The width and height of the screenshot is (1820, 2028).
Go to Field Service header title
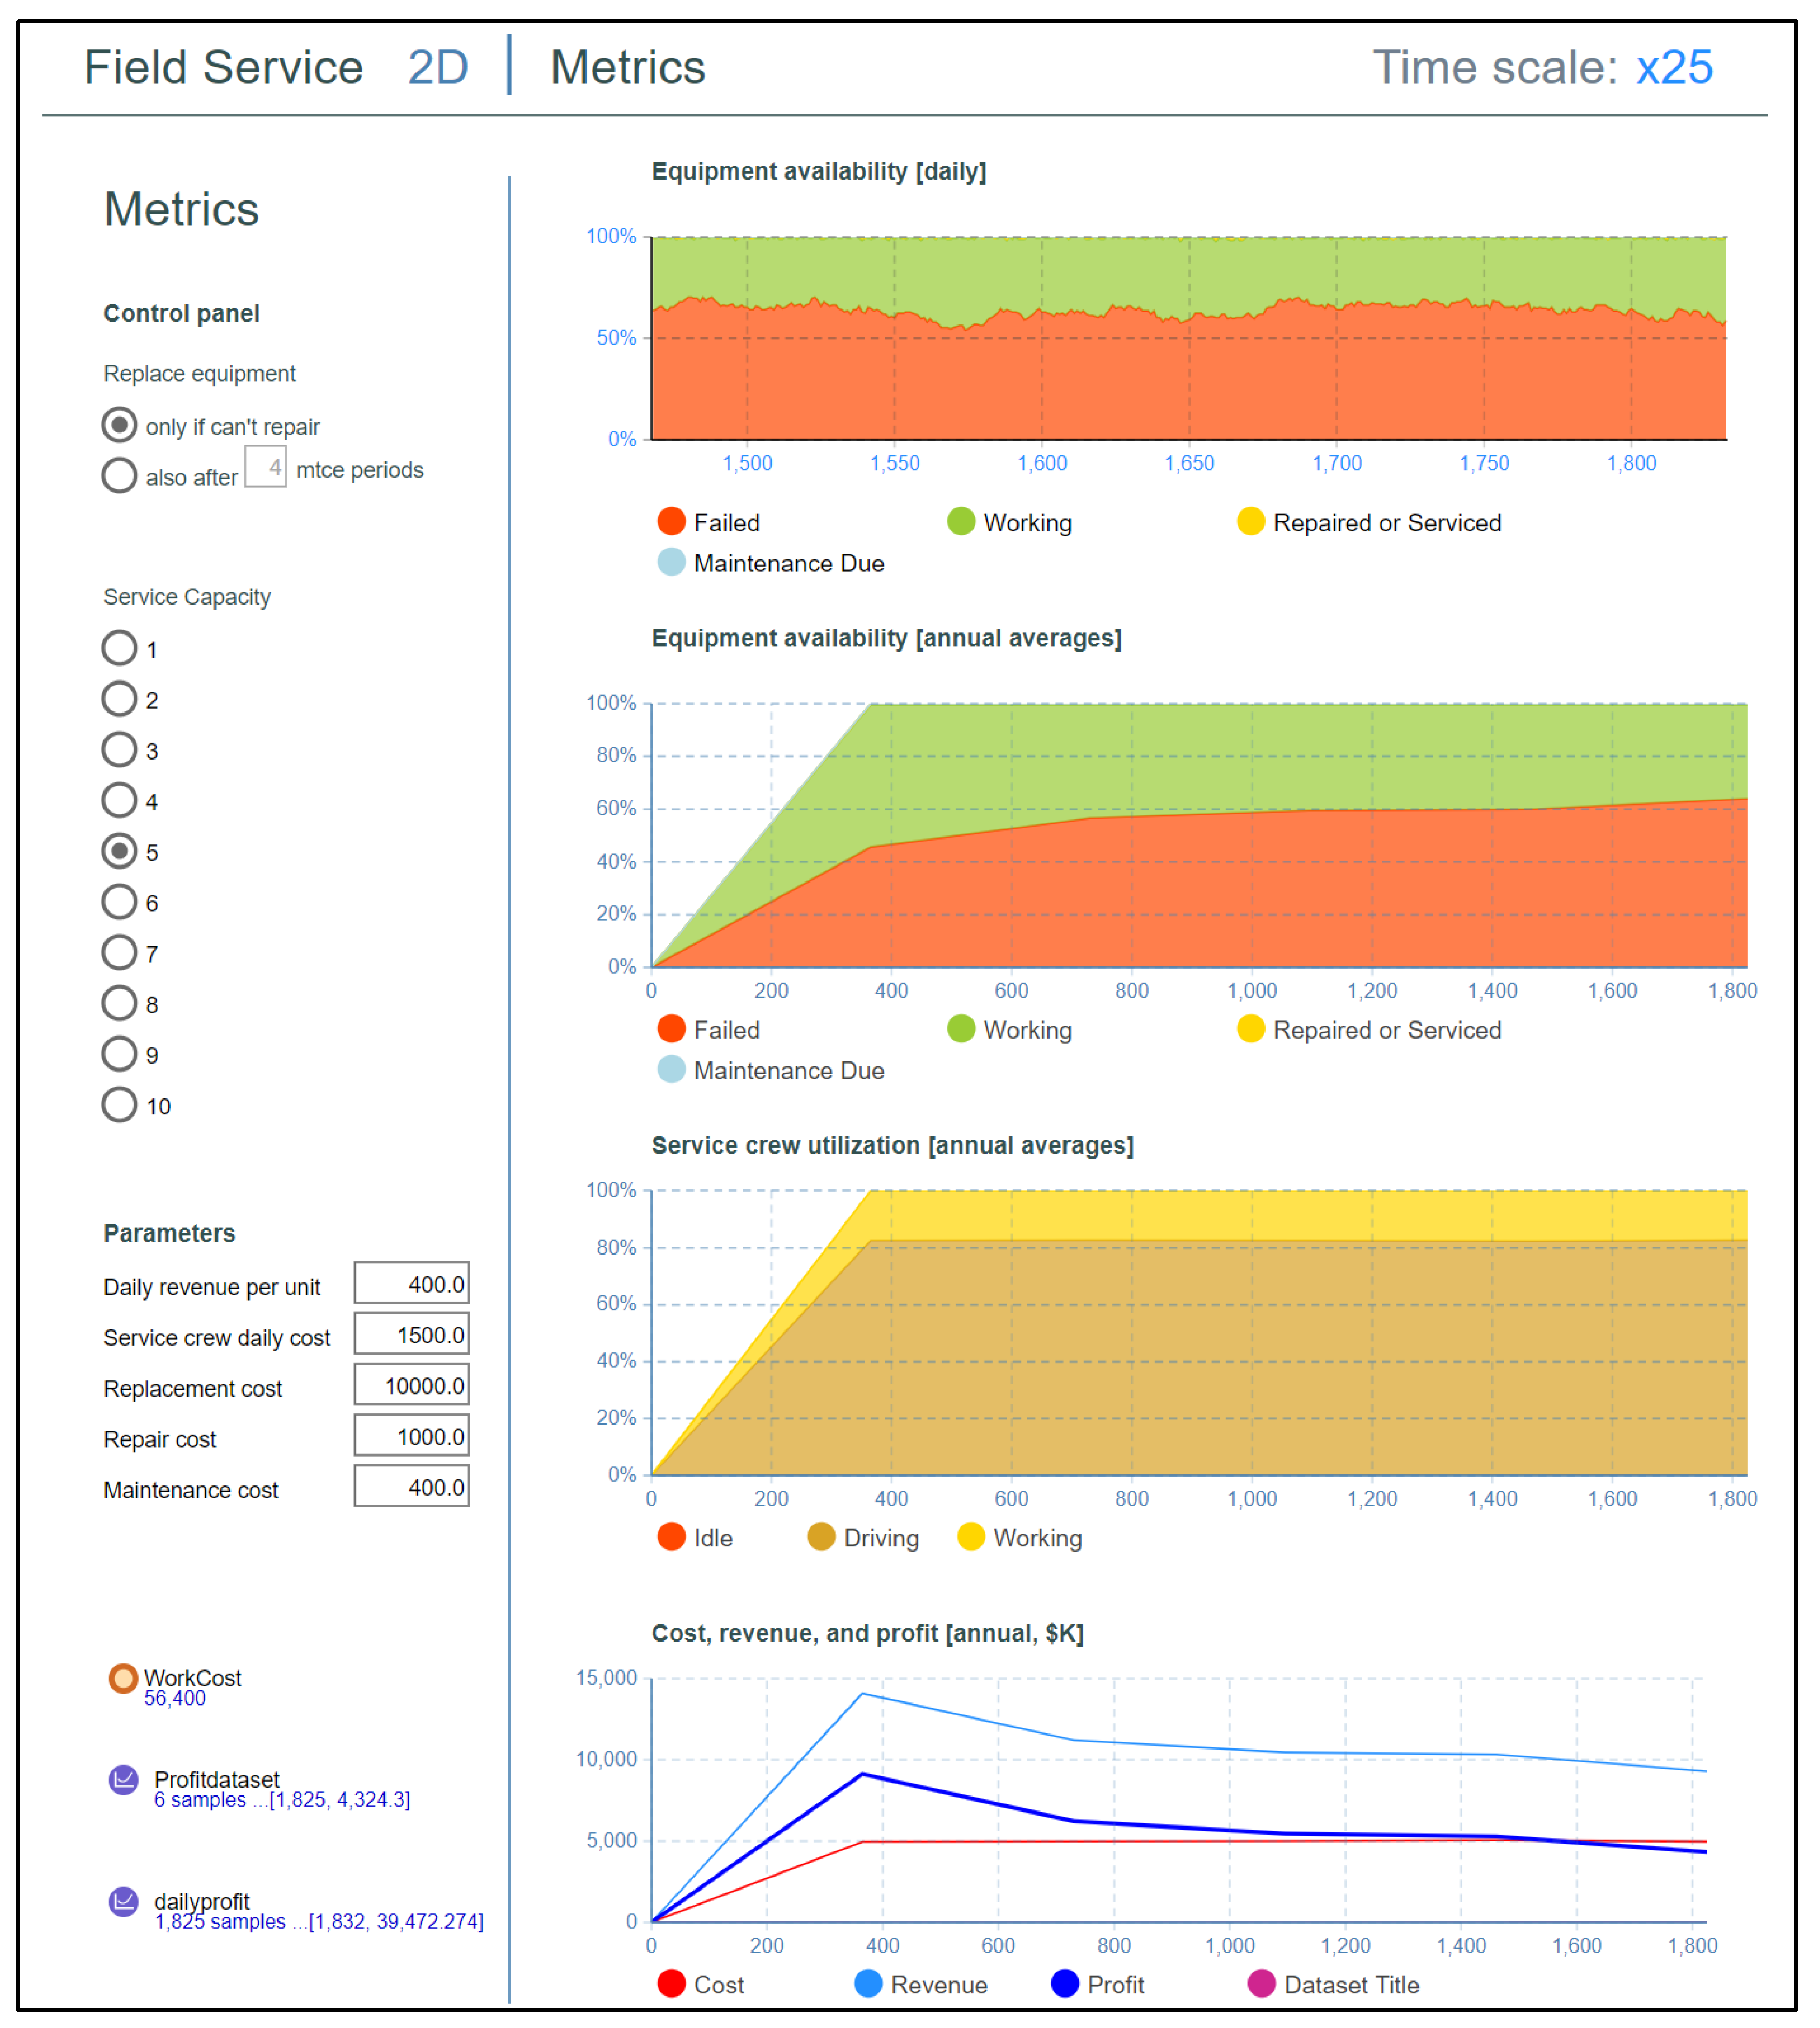point(223,68)
